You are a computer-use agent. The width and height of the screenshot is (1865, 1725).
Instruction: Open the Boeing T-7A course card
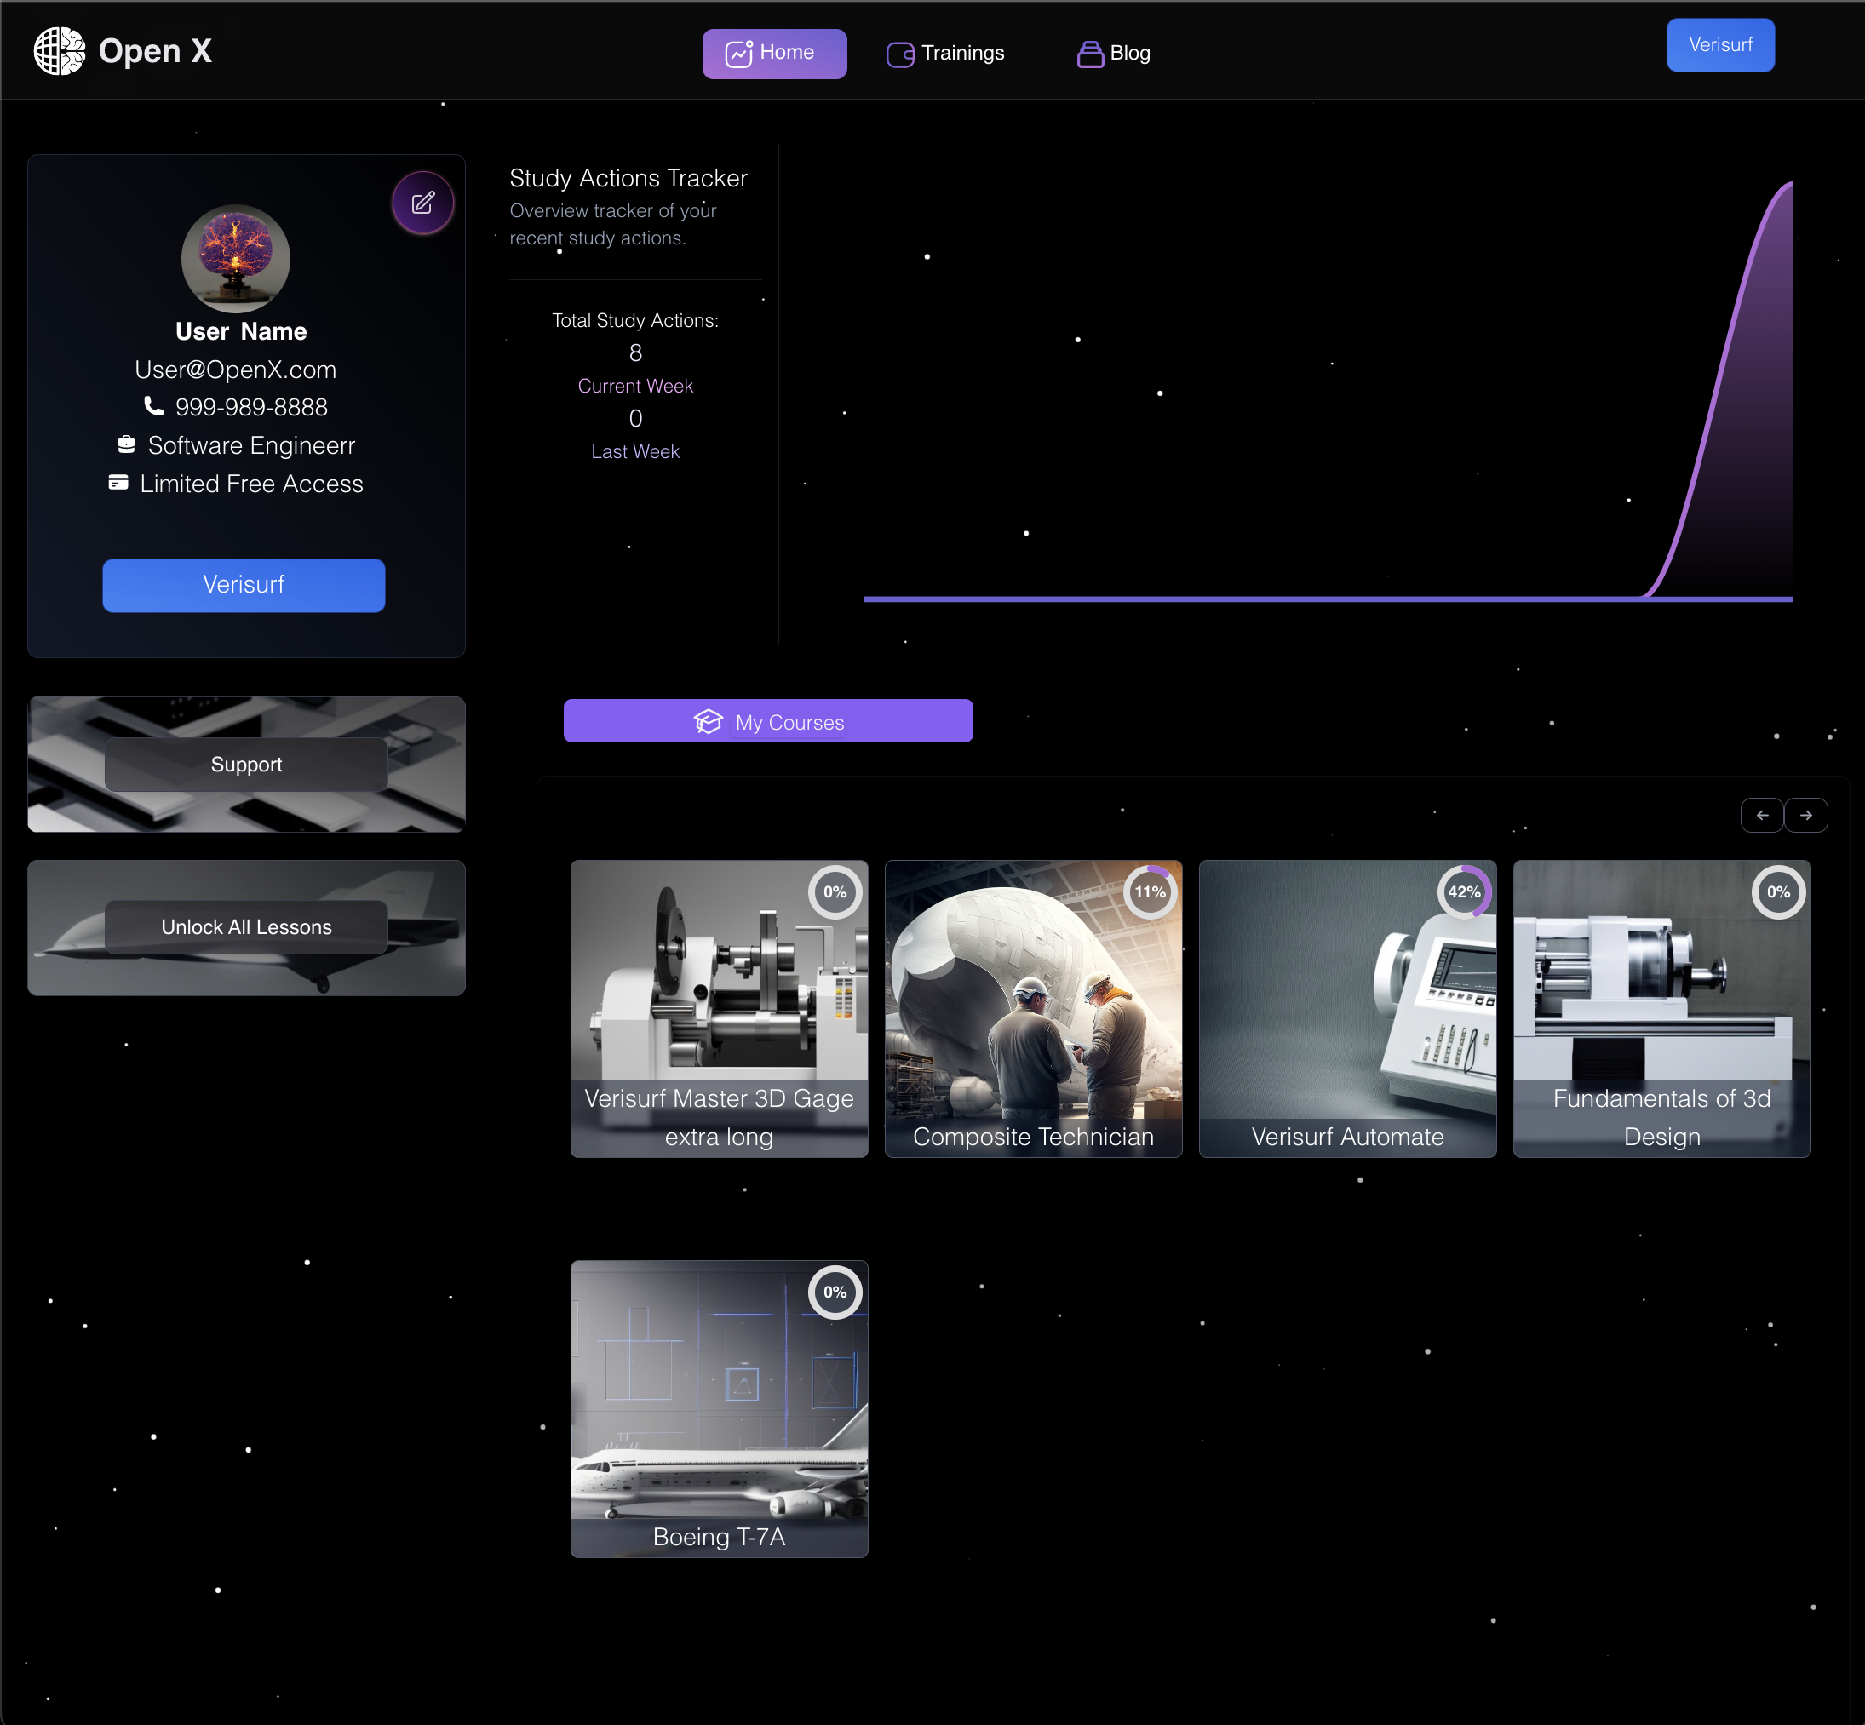tap(719, 1408)
